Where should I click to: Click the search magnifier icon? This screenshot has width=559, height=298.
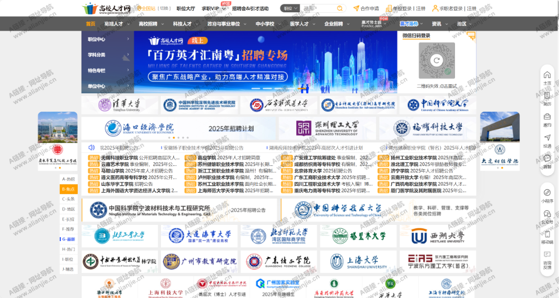pos(340,8)
